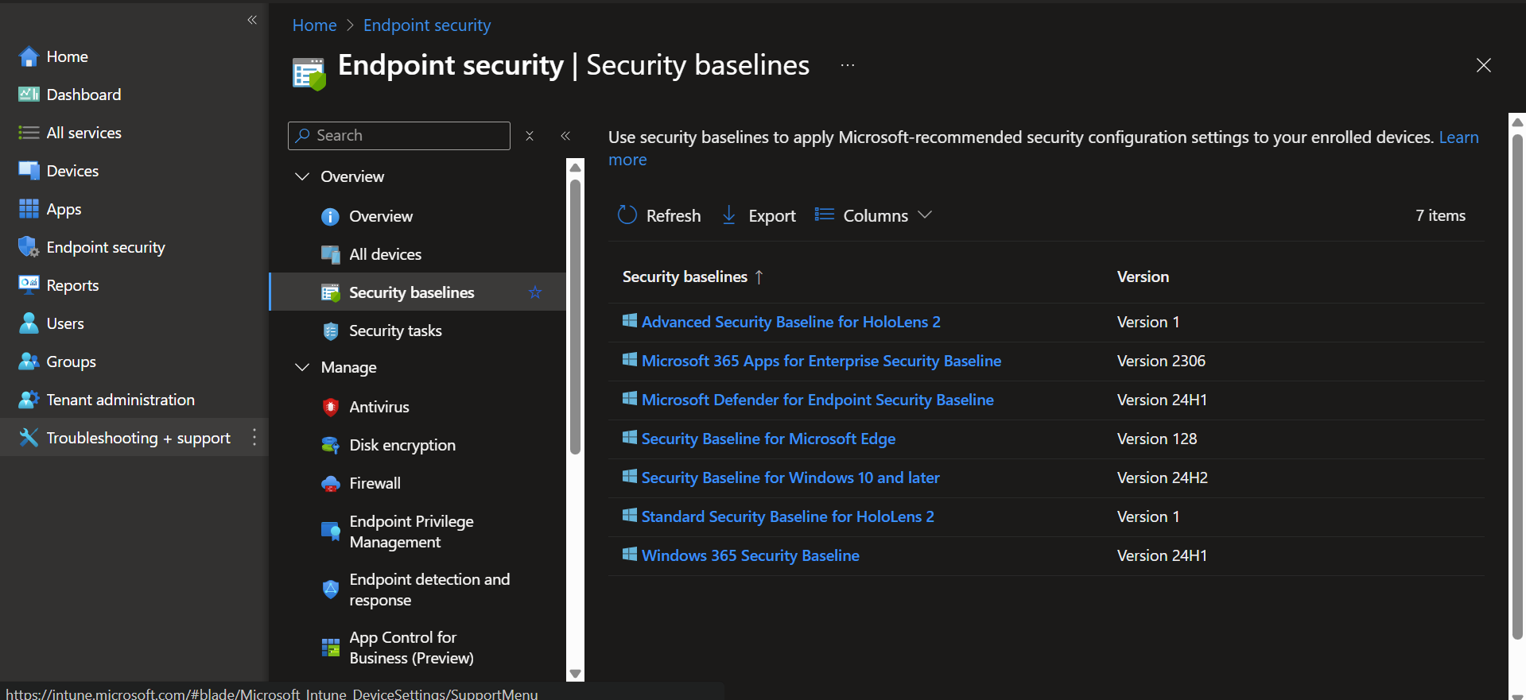Open All devices in blade menu
Image resolution: width=1526 pixels, height=700 pixels.
[x=385, y=254]
